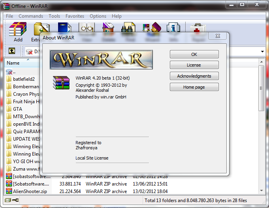Click the scrollbar up arrow
This screenshot has width=269, height=208.
[x=261, y=62]
